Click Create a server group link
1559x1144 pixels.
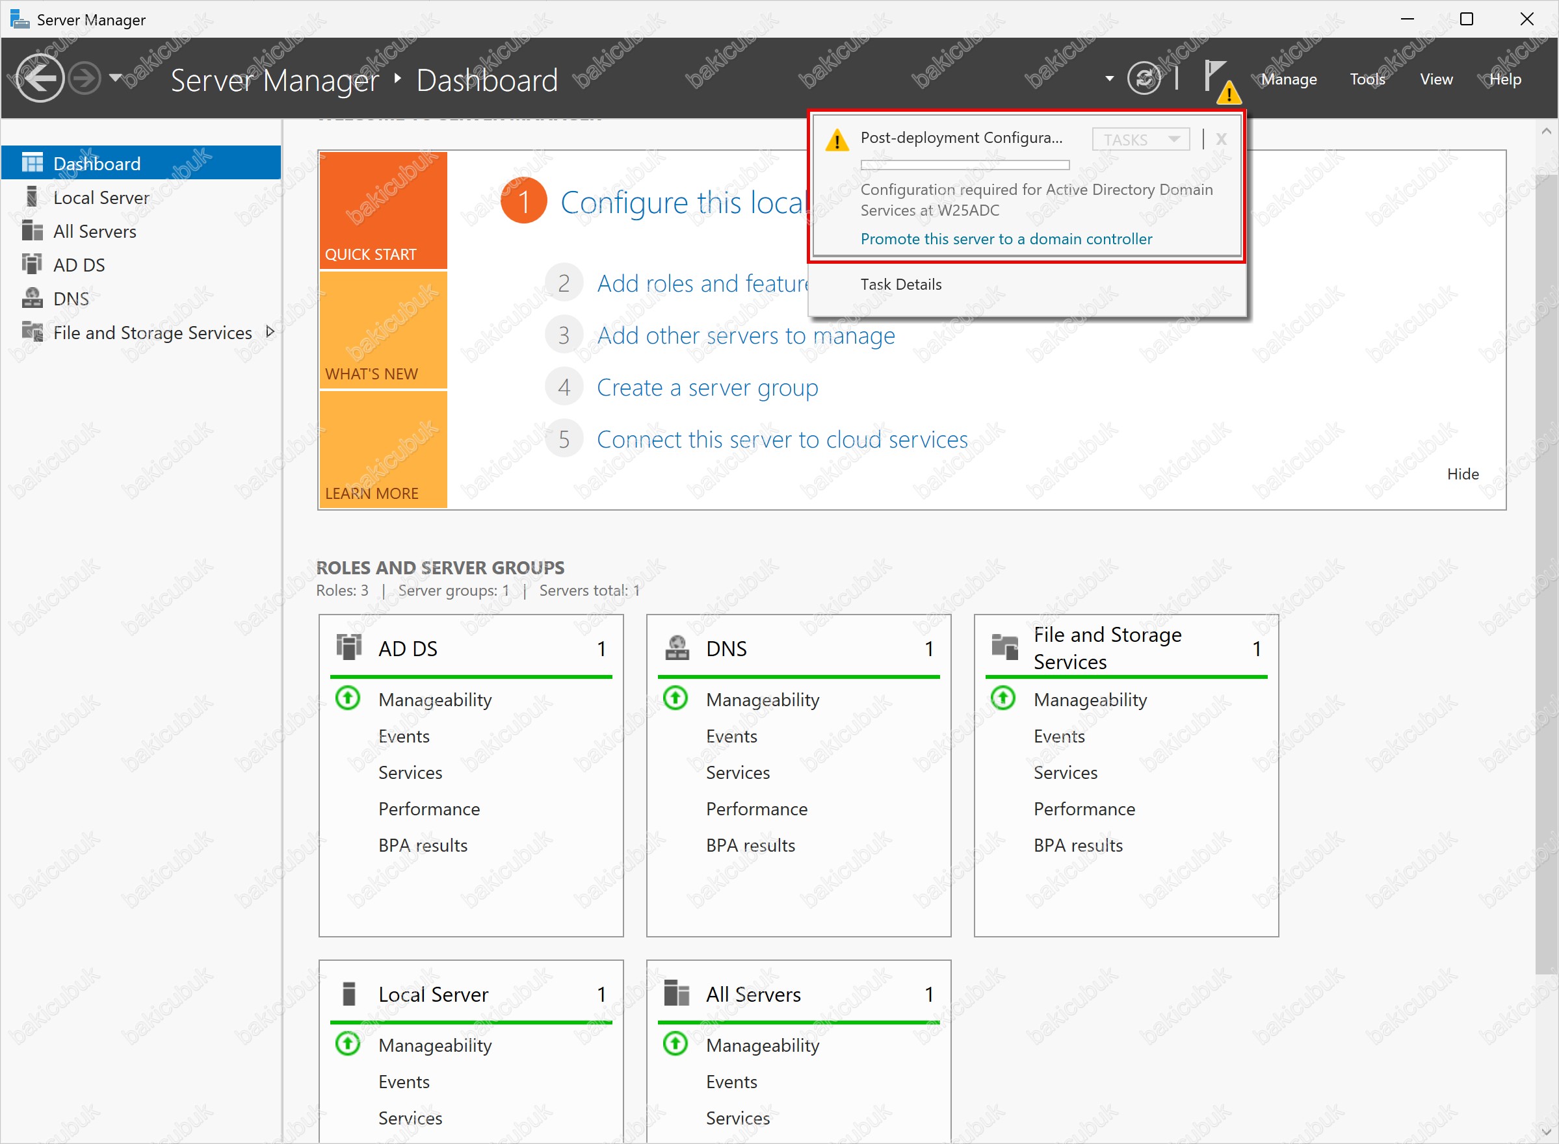click(707, 387)
